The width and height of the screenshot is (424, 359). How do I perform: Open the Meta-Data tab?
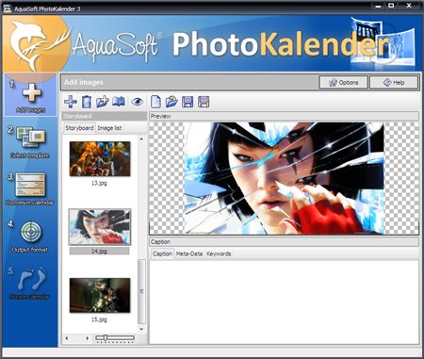189,253
